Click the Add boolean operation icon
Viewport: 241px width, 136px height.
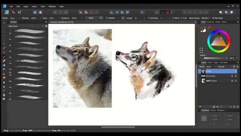[x=185, y=12]
